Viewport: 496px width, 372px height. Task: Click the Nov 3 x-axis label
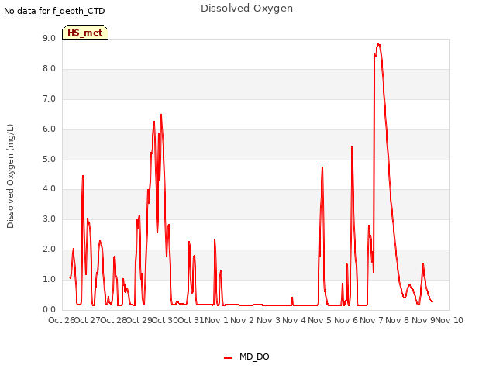[x=268, y=320]
